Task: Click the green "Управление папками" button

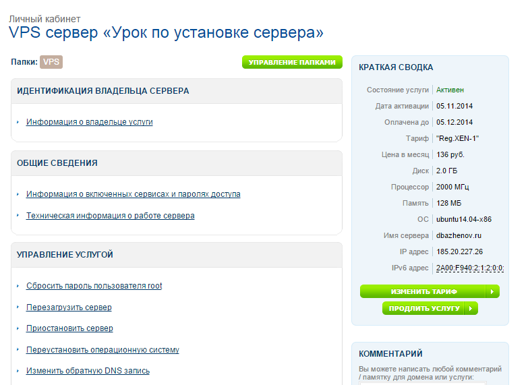Action: pyautogui.click(x=292, y=63)
